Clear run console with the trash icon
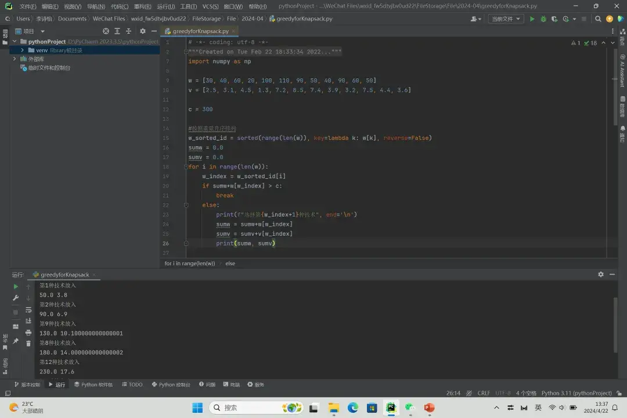 coord(28,343)
